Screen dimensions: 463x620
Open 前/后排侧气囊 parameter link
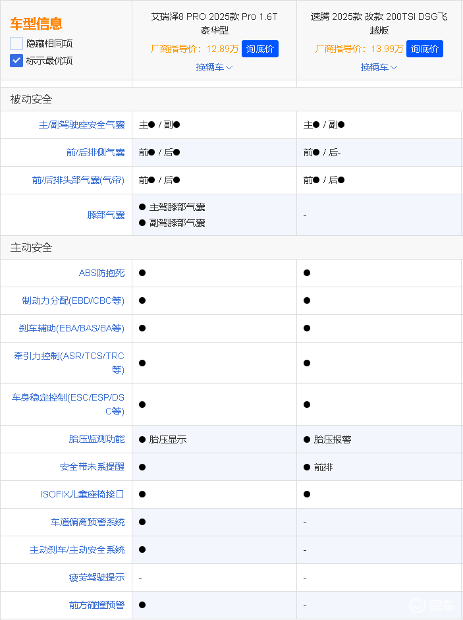pyautogui.click(x=95, y=153)
